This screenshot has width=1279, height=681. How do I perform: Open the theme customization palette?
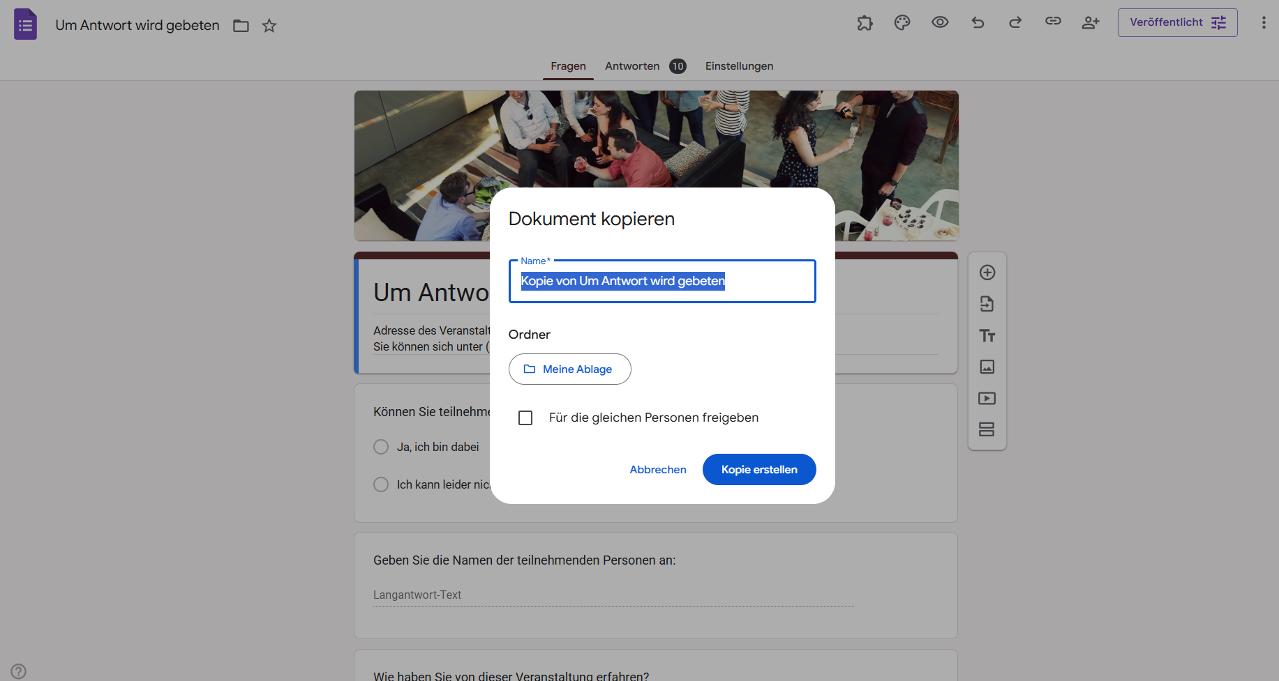[902, 23]
